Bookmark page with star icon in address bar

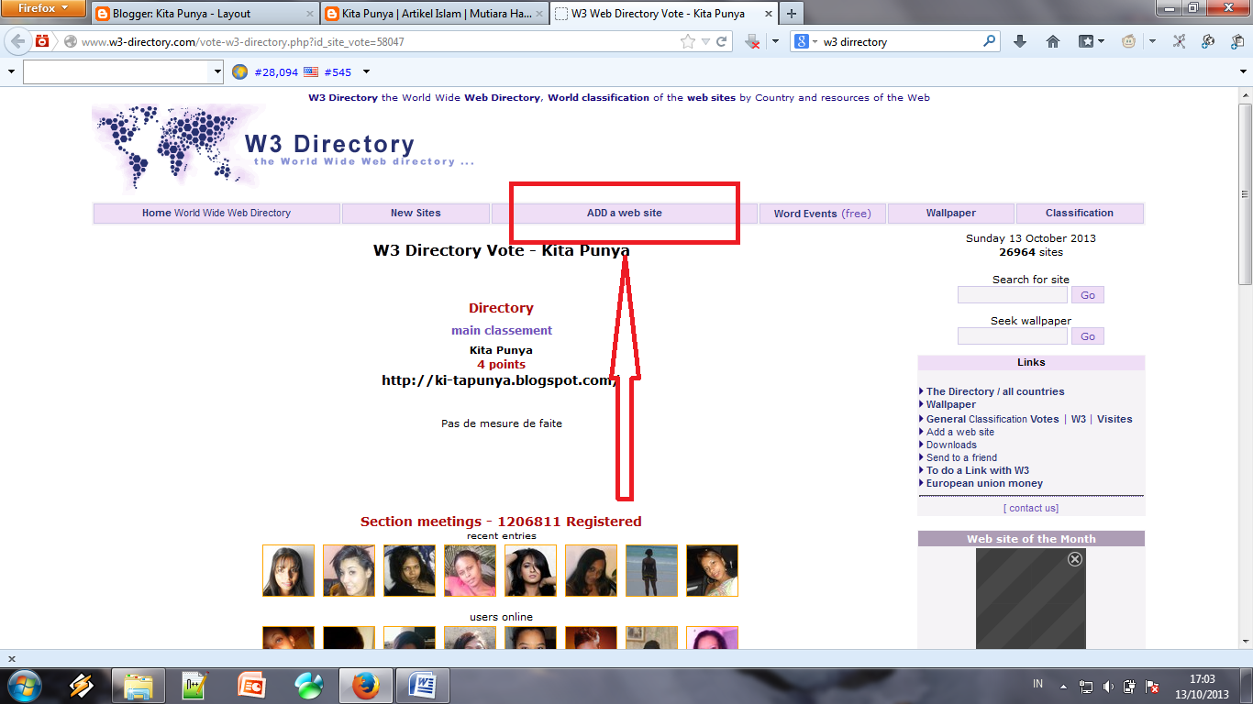pos(688,41)
